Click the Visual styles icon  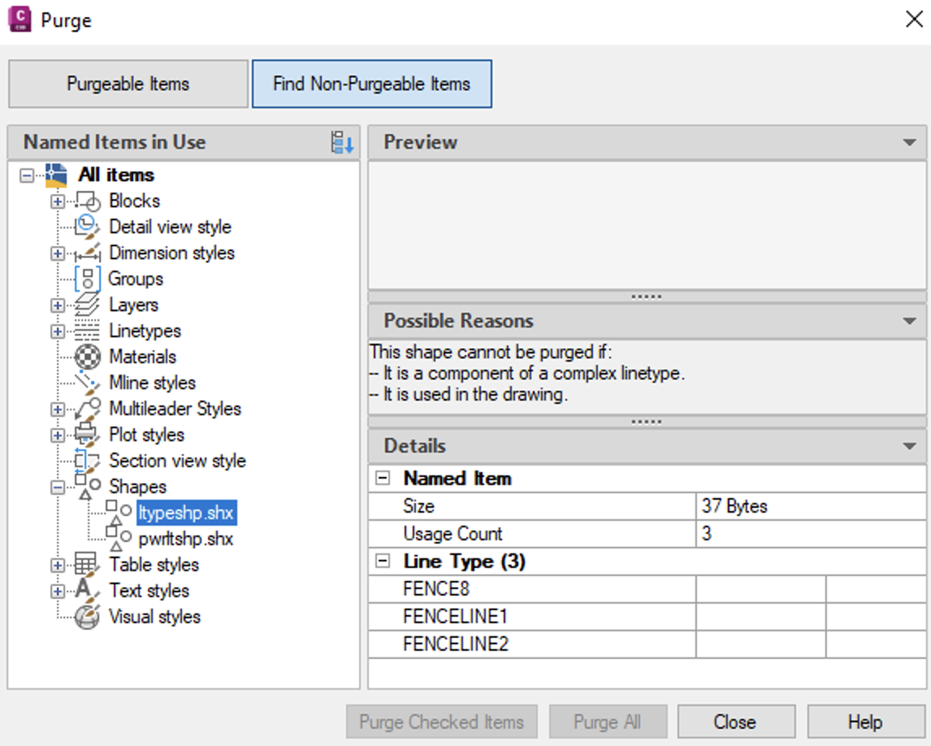(x=87, y=618)
